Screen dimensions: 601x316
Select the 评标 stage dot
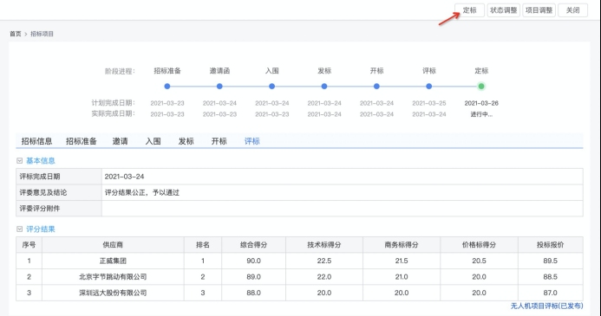click(429, 86)
